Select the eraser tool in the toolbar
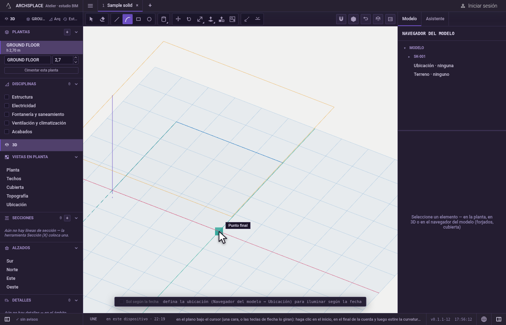Viewport: 506px width, 325px height. pyautogui.click(x=102, y=19)
